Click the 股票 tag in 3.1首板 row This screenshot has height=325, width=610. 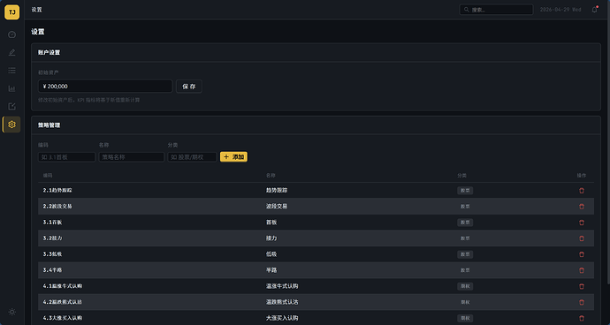(x=465, y=223)
